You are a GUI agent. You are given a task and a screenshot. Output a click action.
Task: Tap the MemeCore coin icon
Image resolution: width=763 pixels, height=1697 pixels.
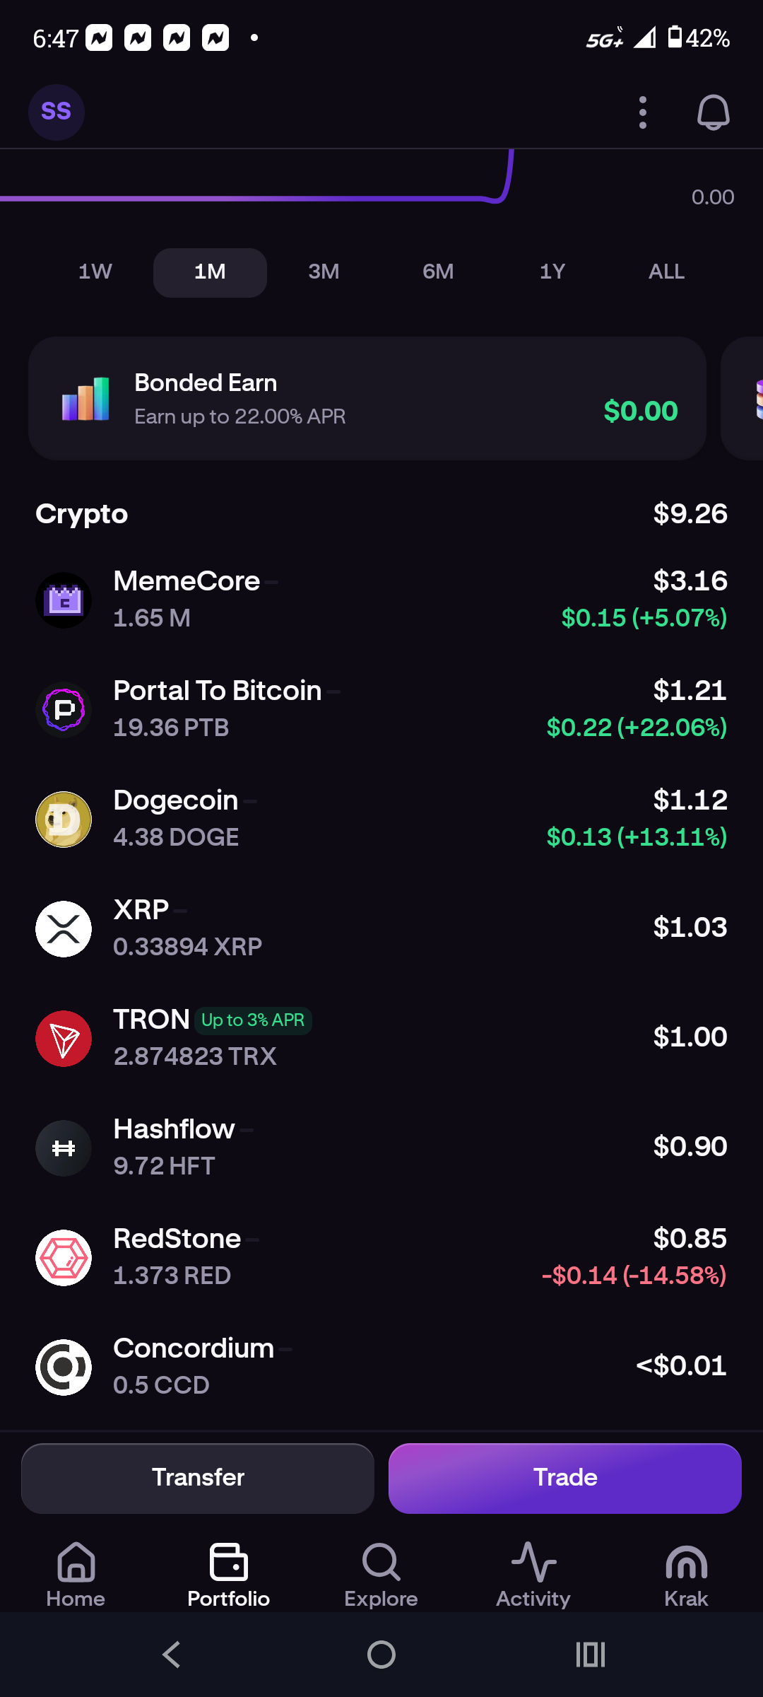[64, 600]
